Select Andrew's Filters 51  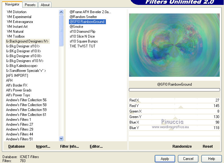[x=20, y=139]
